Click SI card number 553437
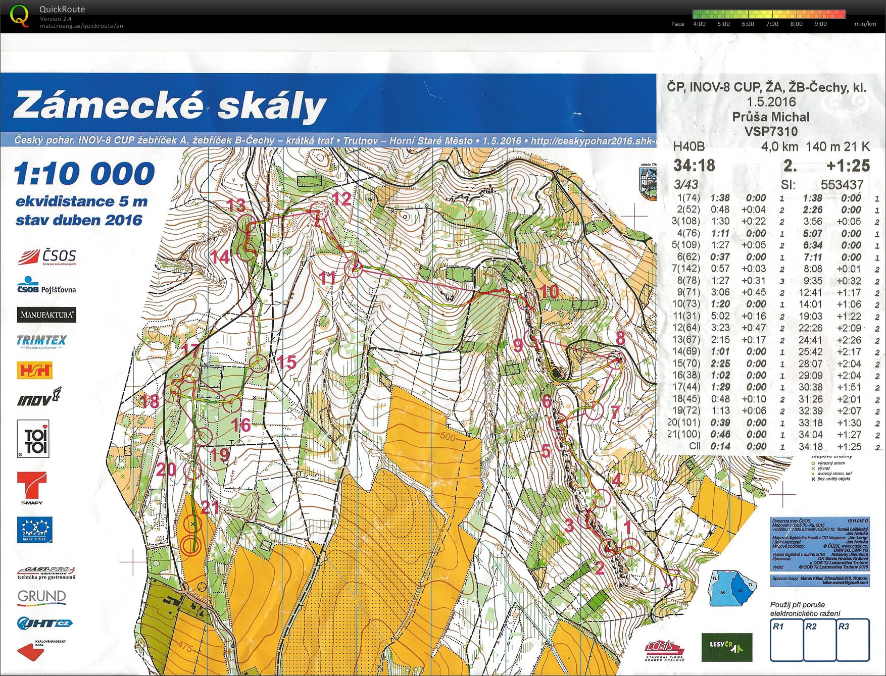Viewport: 886px width, 676px height. pyautogui.click(x=842, y=184)
